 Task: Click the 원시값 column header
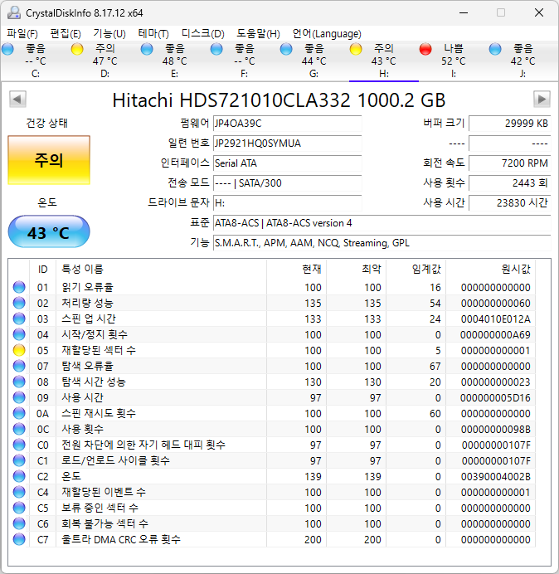490,269
